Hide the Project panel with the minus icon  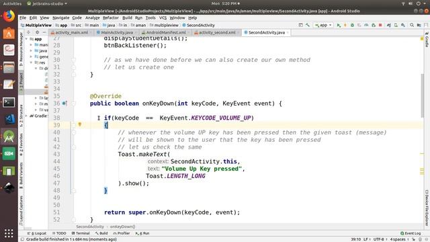[44, 32]
